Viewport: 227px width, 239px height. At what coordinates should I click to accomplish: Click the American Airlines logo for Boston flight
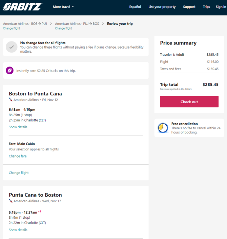point(11,100)
